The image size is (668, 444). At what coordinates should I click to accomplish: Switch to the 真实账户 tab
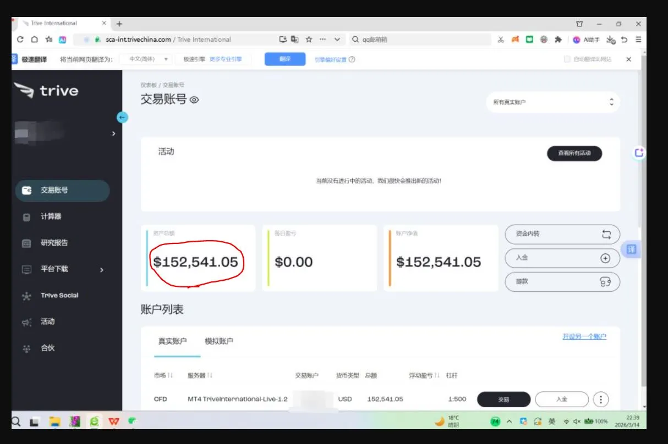point(173,341)
